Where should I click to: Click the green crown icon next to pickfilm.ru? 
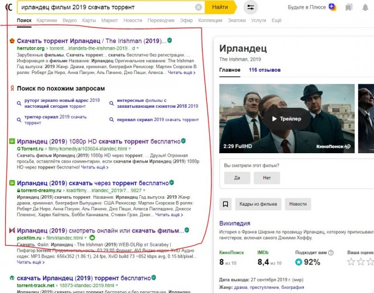pyautogui.click(x=92, y=238)
